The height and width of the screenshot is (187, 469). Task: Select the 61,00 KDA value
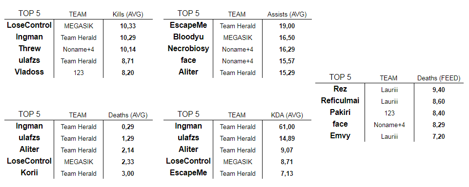point(287,127)
